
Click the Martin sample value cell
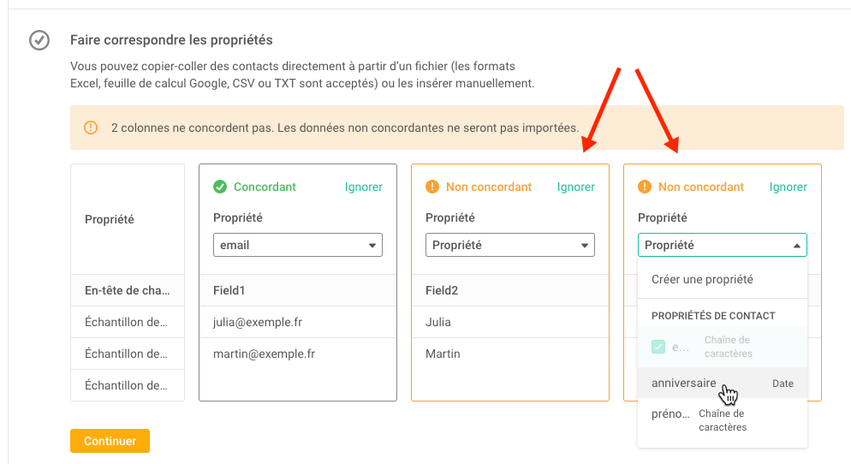point(509,354)
